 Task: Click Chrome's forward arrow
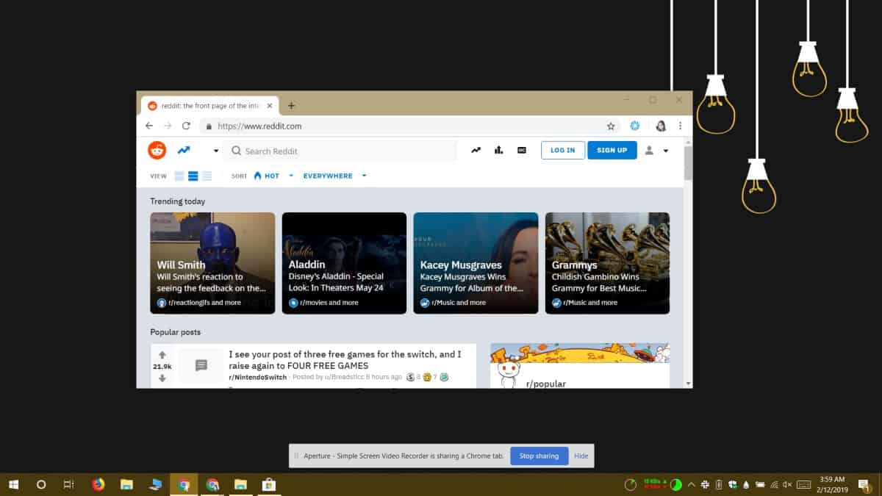pyautogui.click(x=168, y=126)
